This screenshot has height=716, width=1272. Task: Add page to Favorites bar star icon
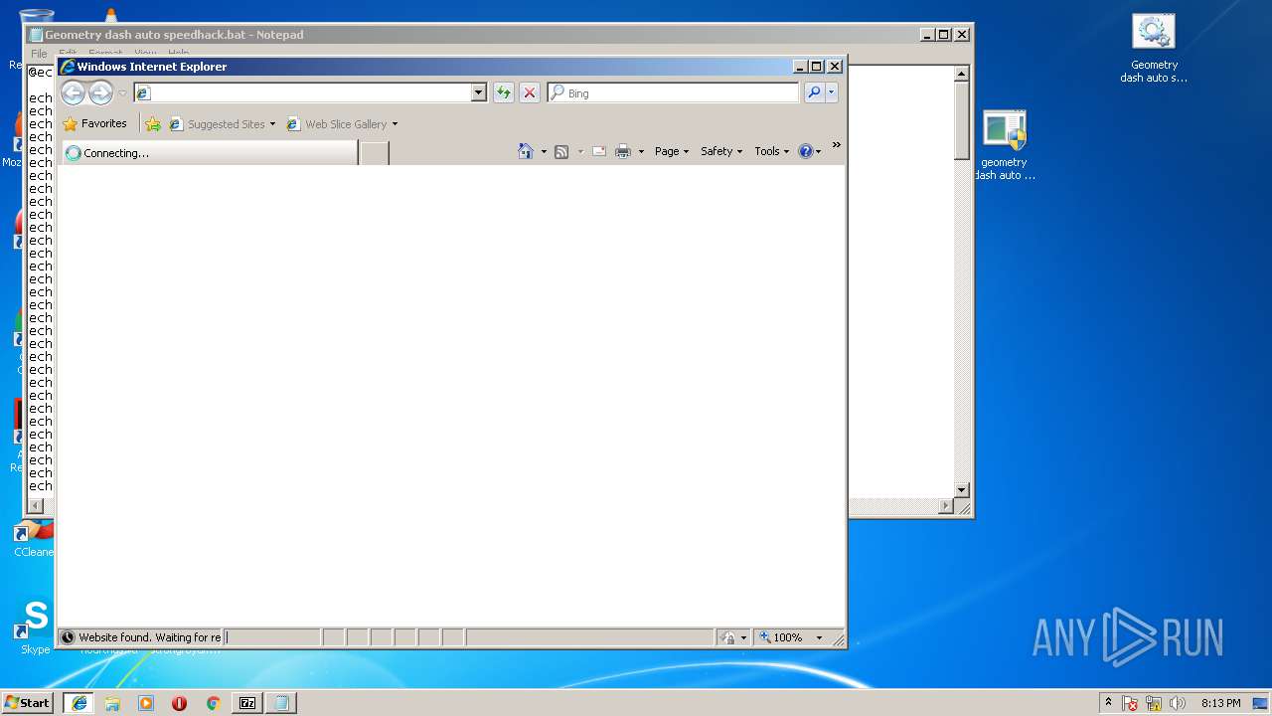coord(153,124)
